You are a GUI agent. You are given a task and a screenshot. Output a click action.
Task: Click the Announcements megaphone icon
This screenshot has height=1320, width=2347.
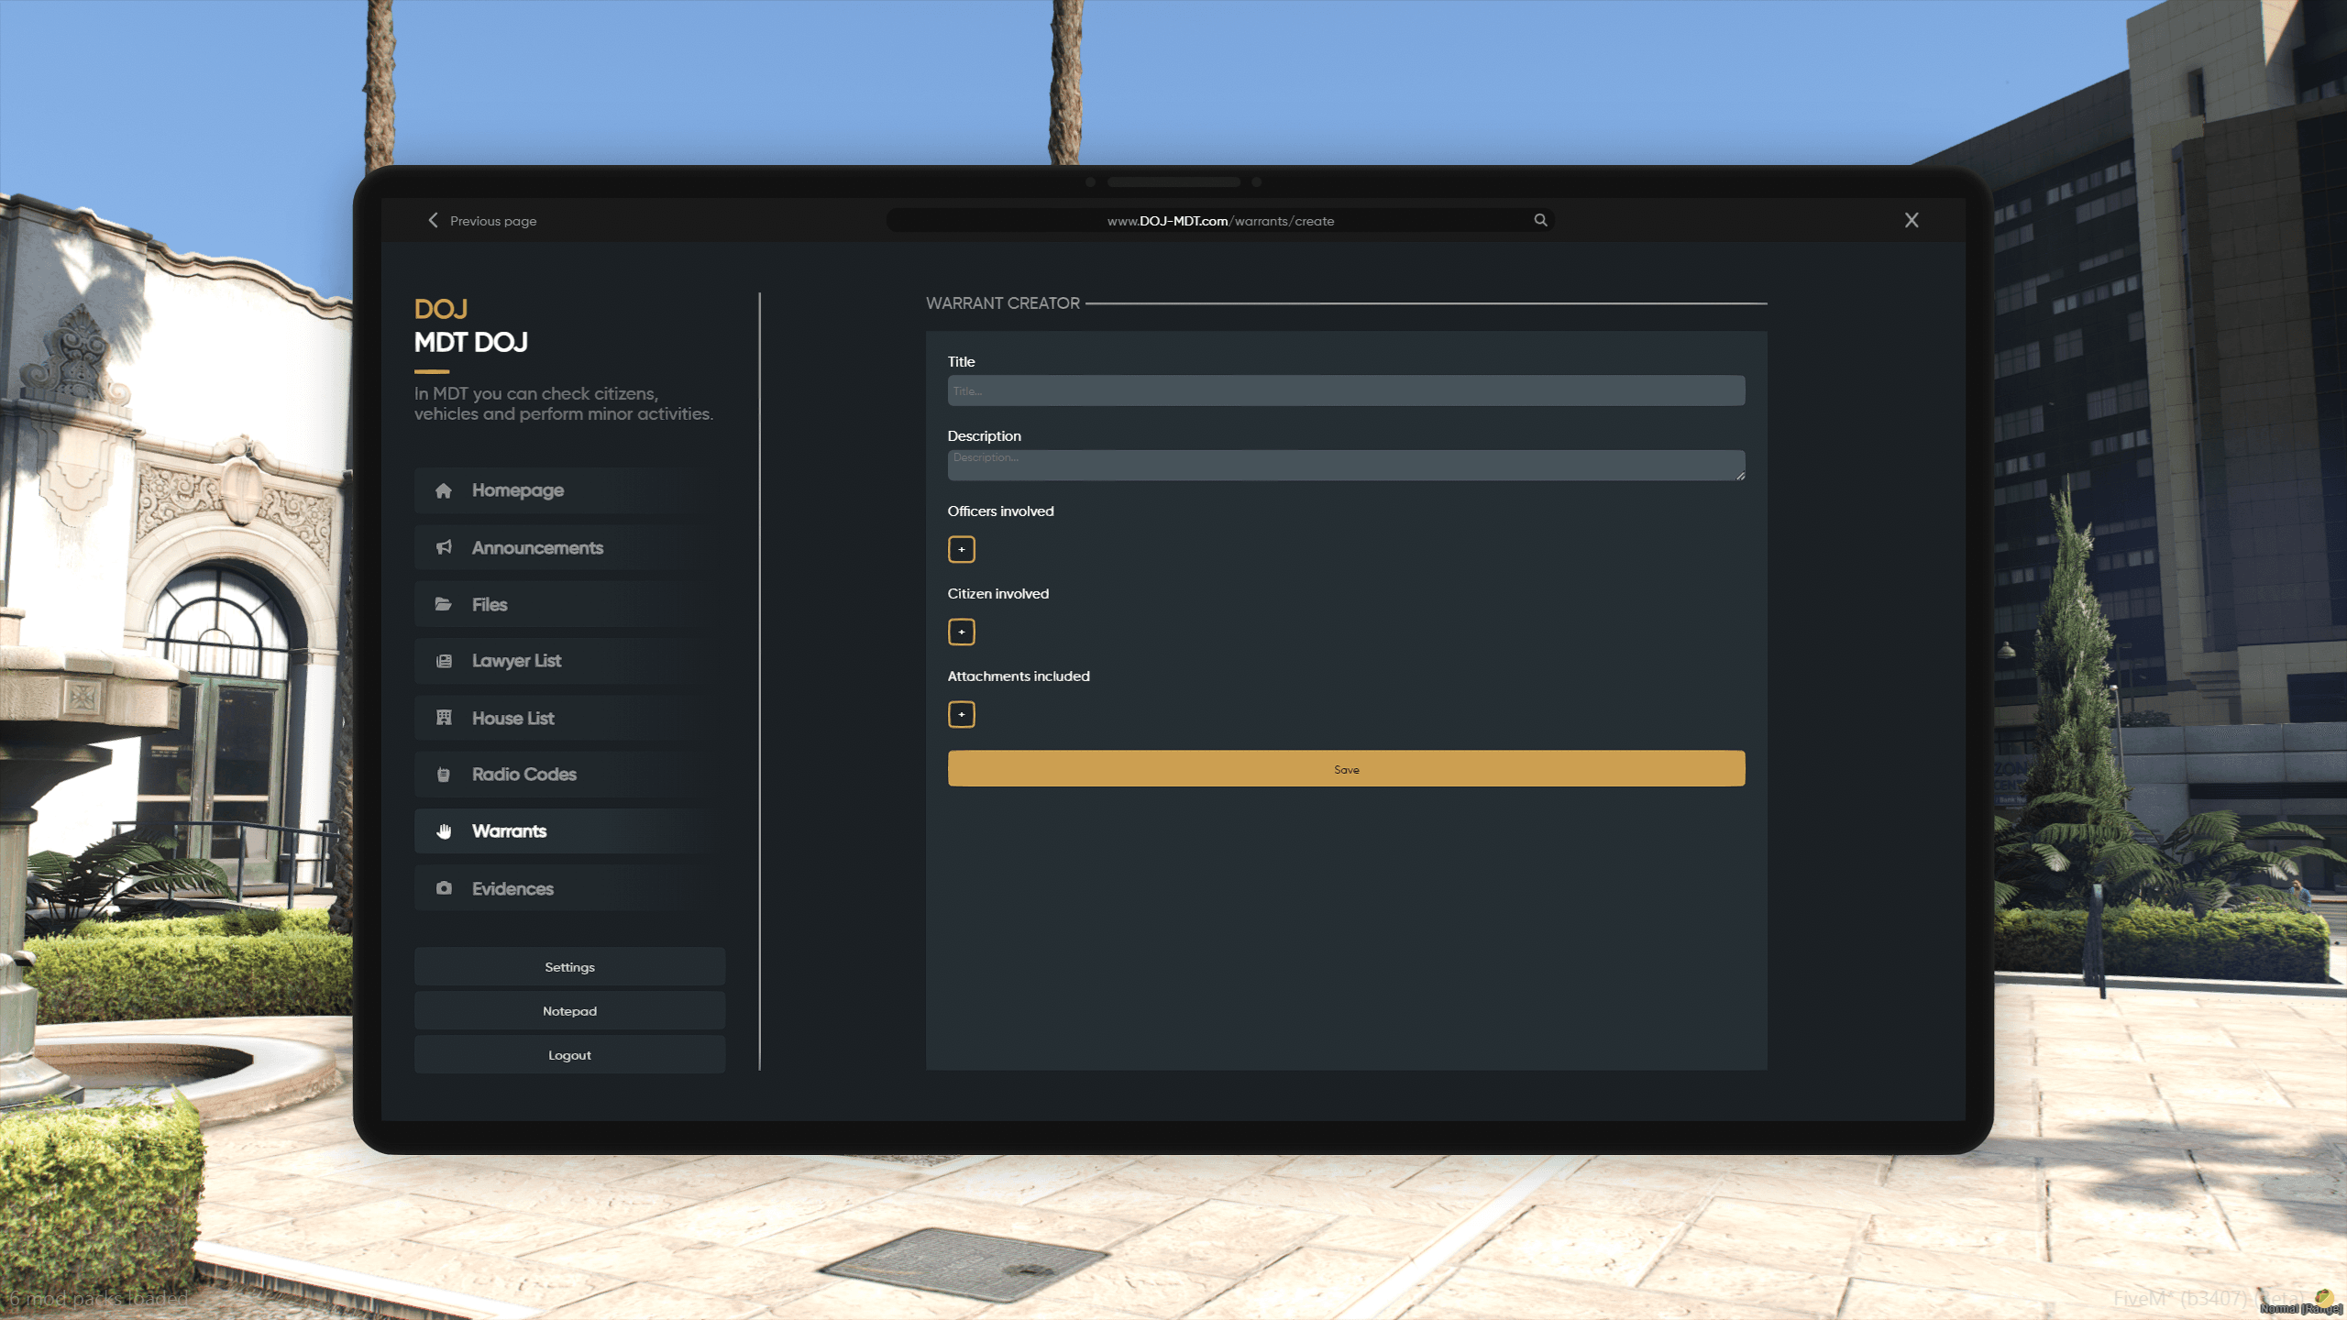444,547
